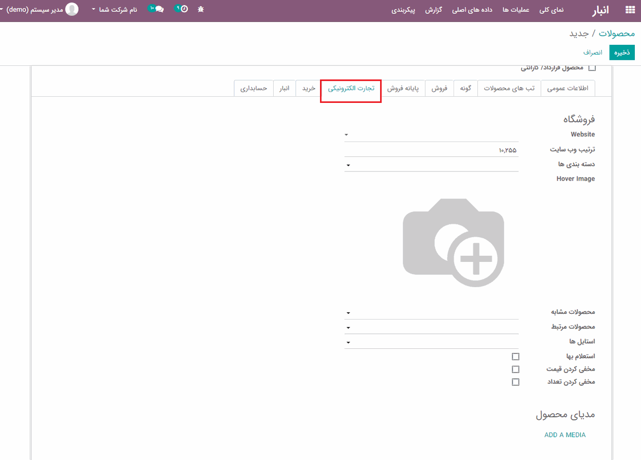The width and height of the screenshot is (641, 460).
Task: Switch to the اطلاعات عمومی tab
Action: tap(568, 88)
